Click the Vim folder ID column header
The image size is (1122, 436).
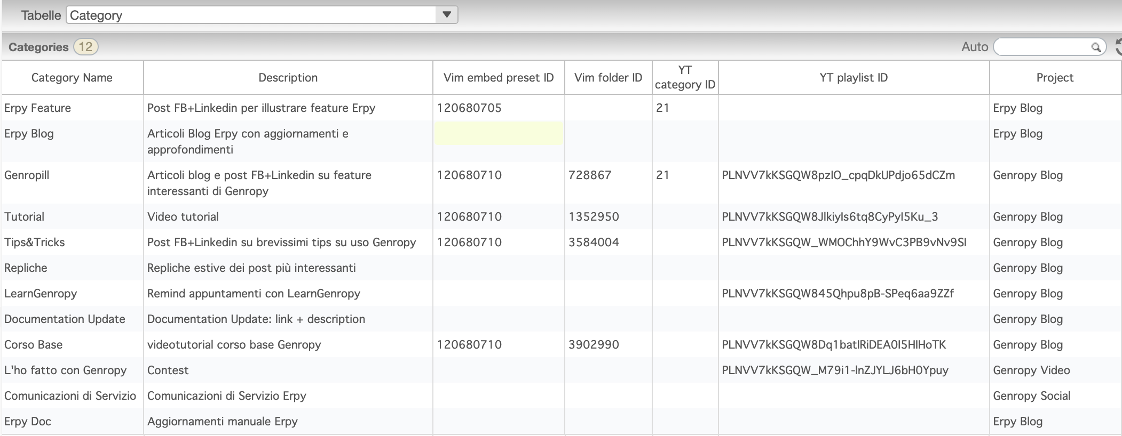tap(608, 78)
